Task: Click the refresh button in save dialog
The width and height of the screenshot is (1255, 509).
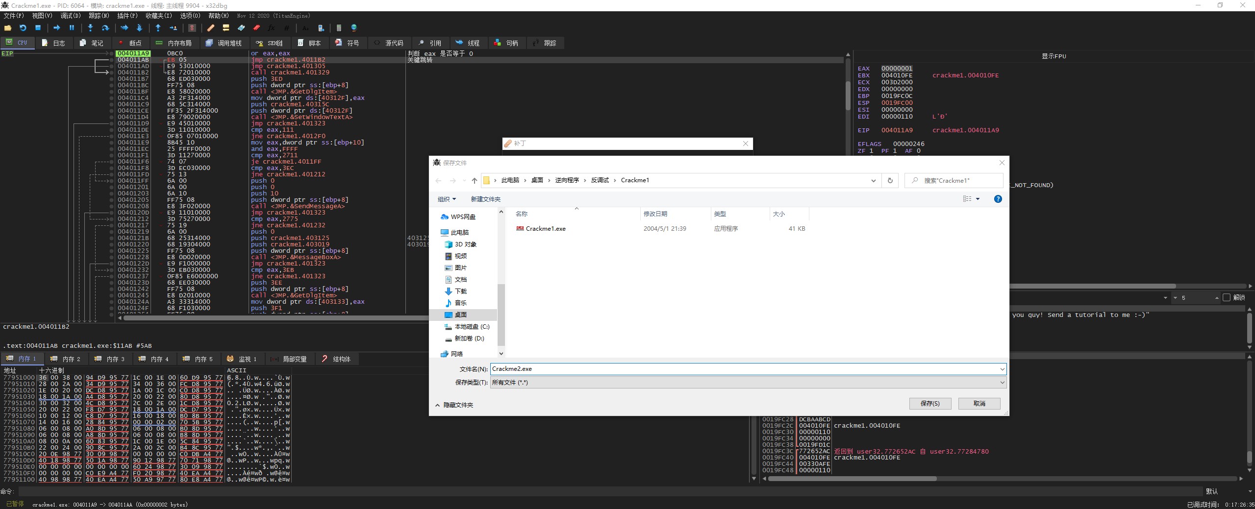Action: 890,180
